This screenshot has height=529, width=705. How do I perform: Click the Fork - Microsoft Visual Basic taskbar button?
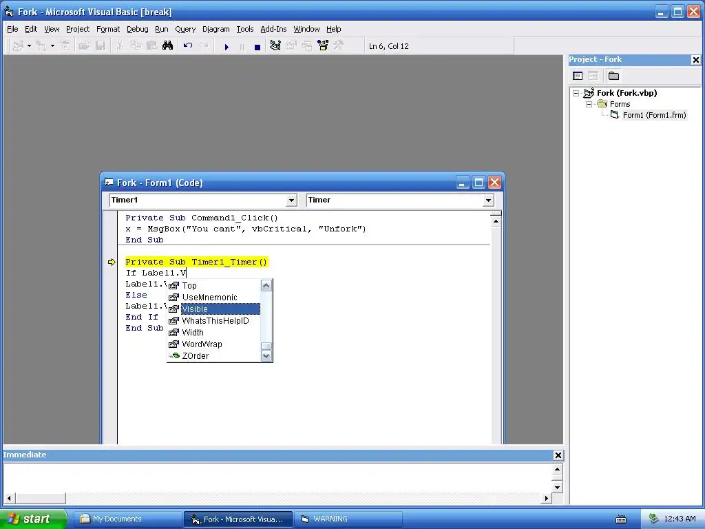click(x=238, y=519)
